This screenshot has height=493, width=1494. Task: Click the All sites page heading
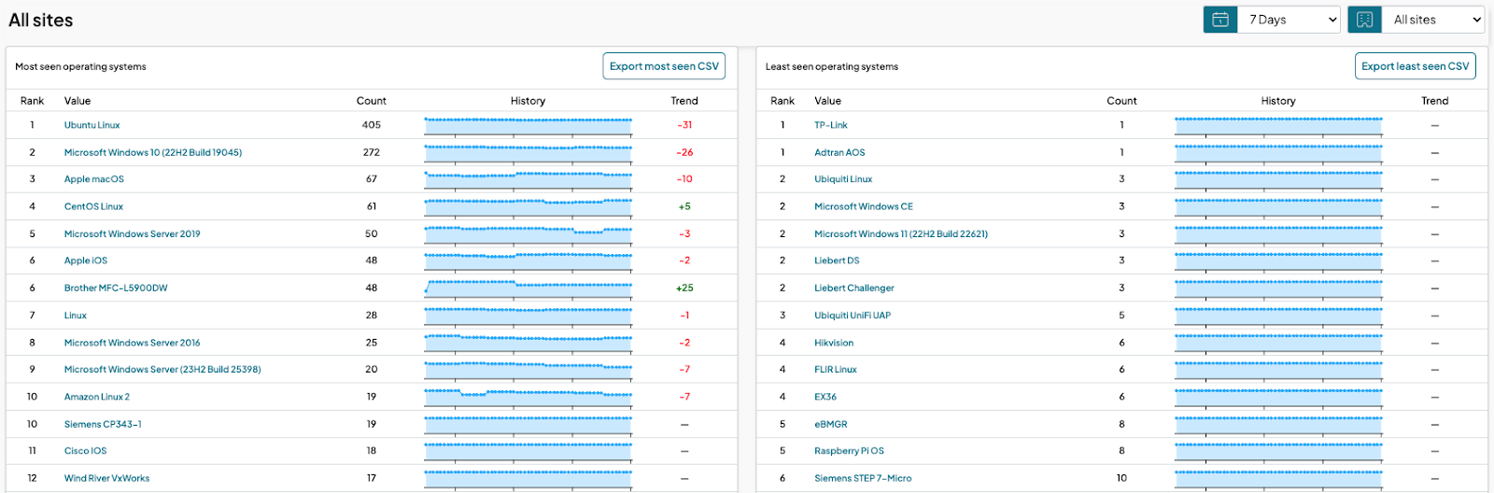(x=41, y=21)
